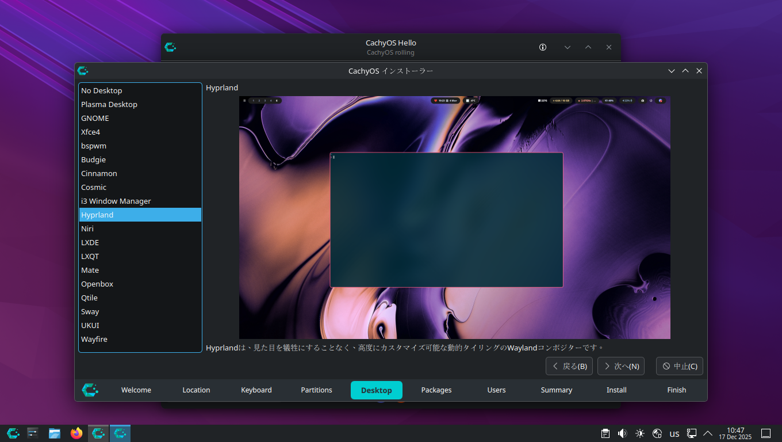
Task: Switch to the Packages step
Action: (x=436, y=390)
